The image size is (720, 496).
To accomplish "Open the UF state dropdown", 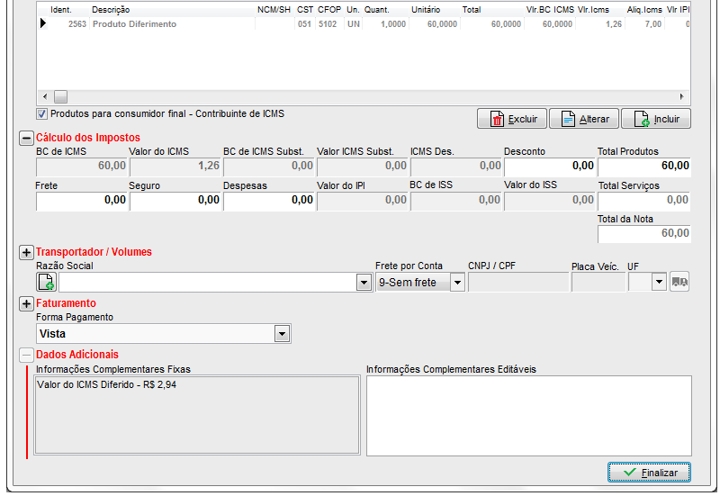I will pyautogui.click(x=659, y=283).
